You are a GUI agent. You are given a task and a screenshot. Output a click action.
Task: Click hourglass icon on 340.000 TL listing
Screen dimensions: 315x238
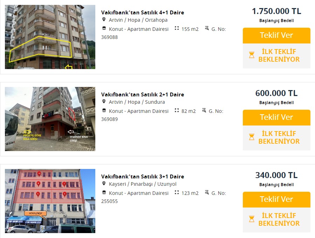252,219
